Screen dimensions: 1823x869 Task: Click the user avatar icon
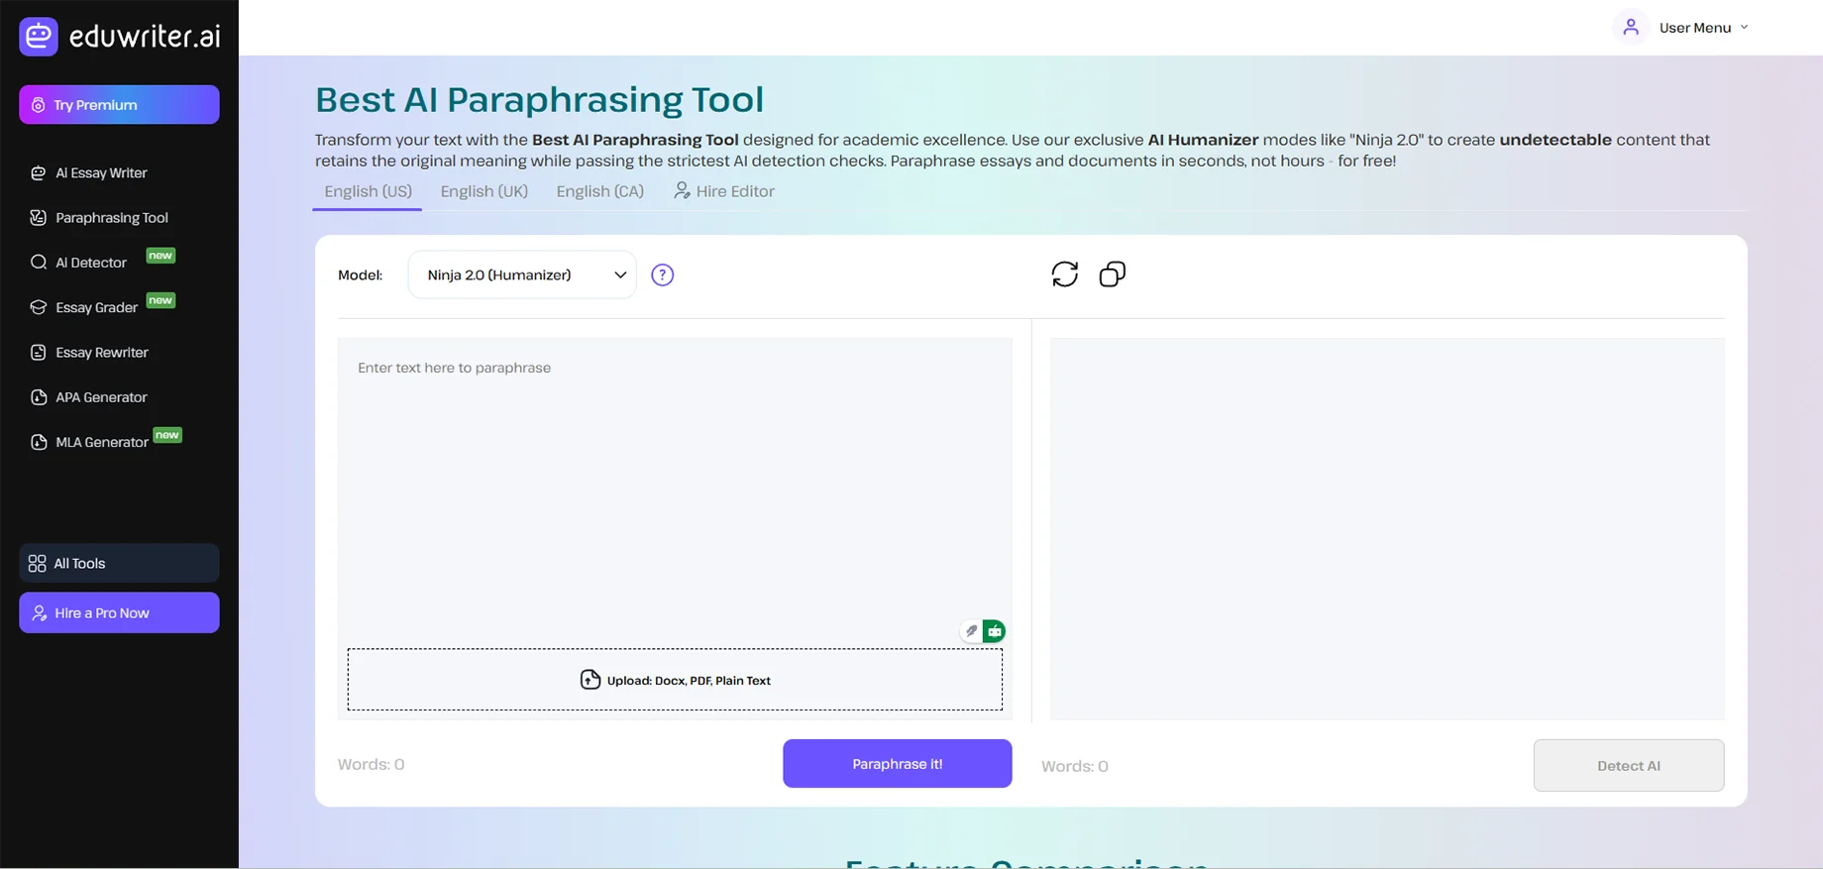tap(1631, 27)
